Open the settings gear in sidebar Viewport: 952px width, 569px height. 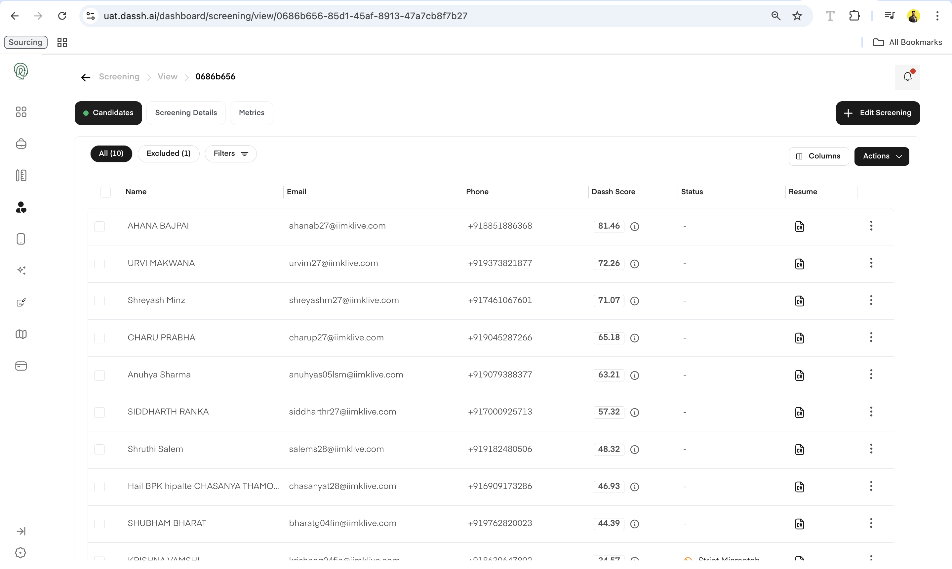coord(21,552)
